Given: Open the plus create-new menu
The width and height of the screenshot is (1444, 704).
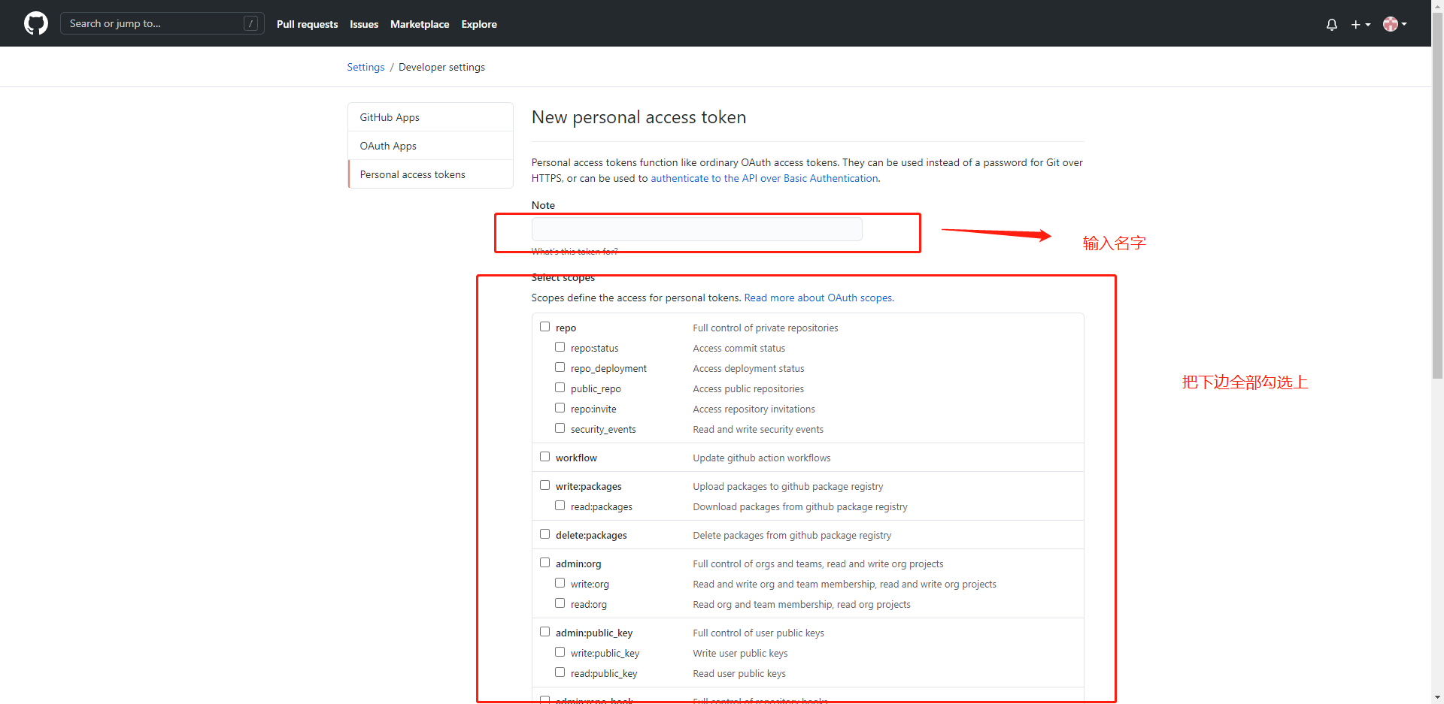Looking at the screenshot, I should coord(1360,24).
